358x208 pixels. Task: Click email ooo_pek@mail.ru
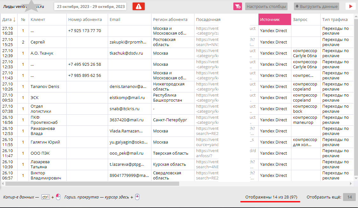click(127, 153)
